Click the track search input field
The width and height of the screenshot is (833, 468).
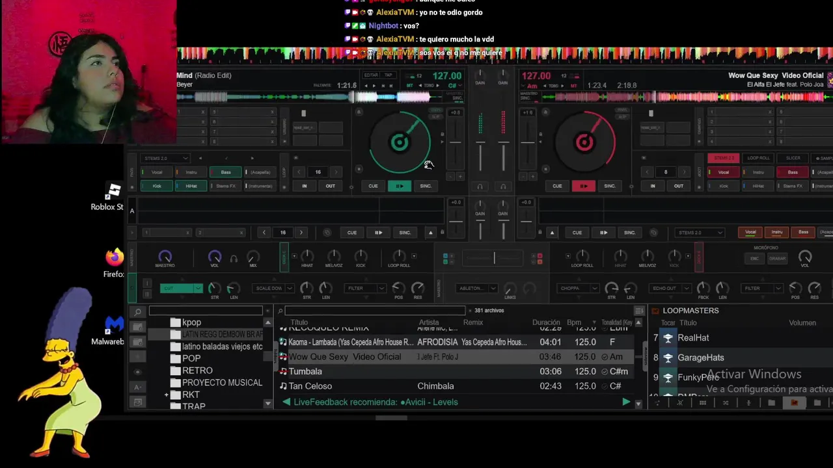tap(375, 311)
